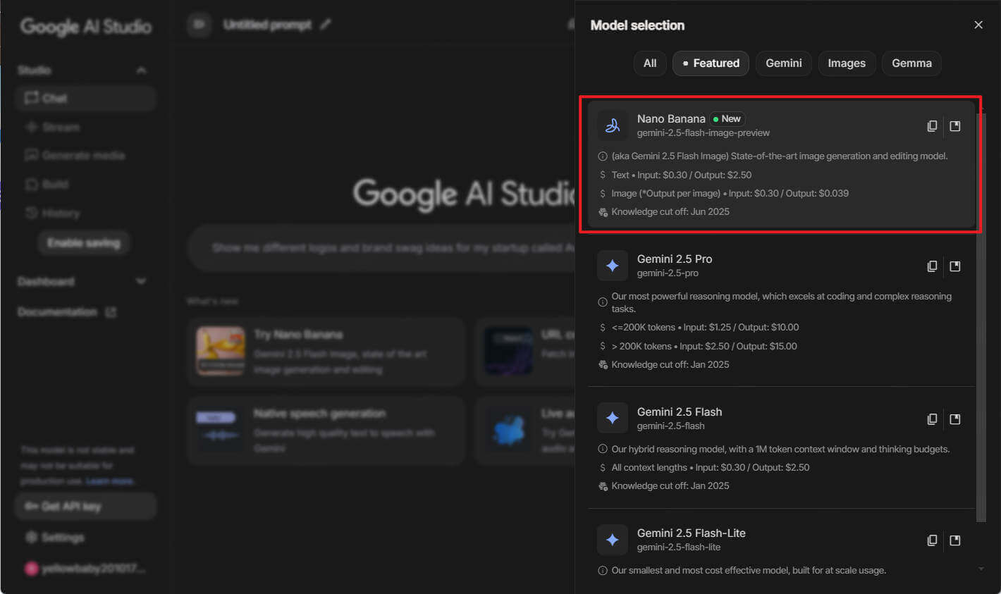Select the Gemma models filter tab
This screenshot has width=1001, height=594.
click(x=911, y=63)
